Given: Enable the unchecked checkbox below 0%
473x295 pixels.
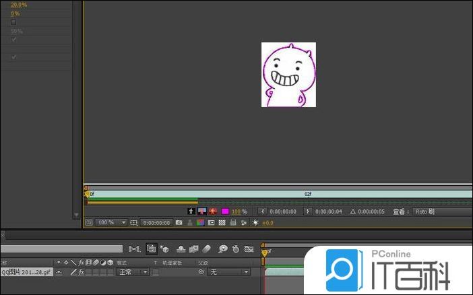Looking at the screenshot, I should click(13, 22).
